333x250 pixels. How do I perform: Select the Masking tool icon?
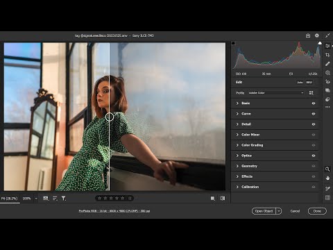(x=327, y=73)
